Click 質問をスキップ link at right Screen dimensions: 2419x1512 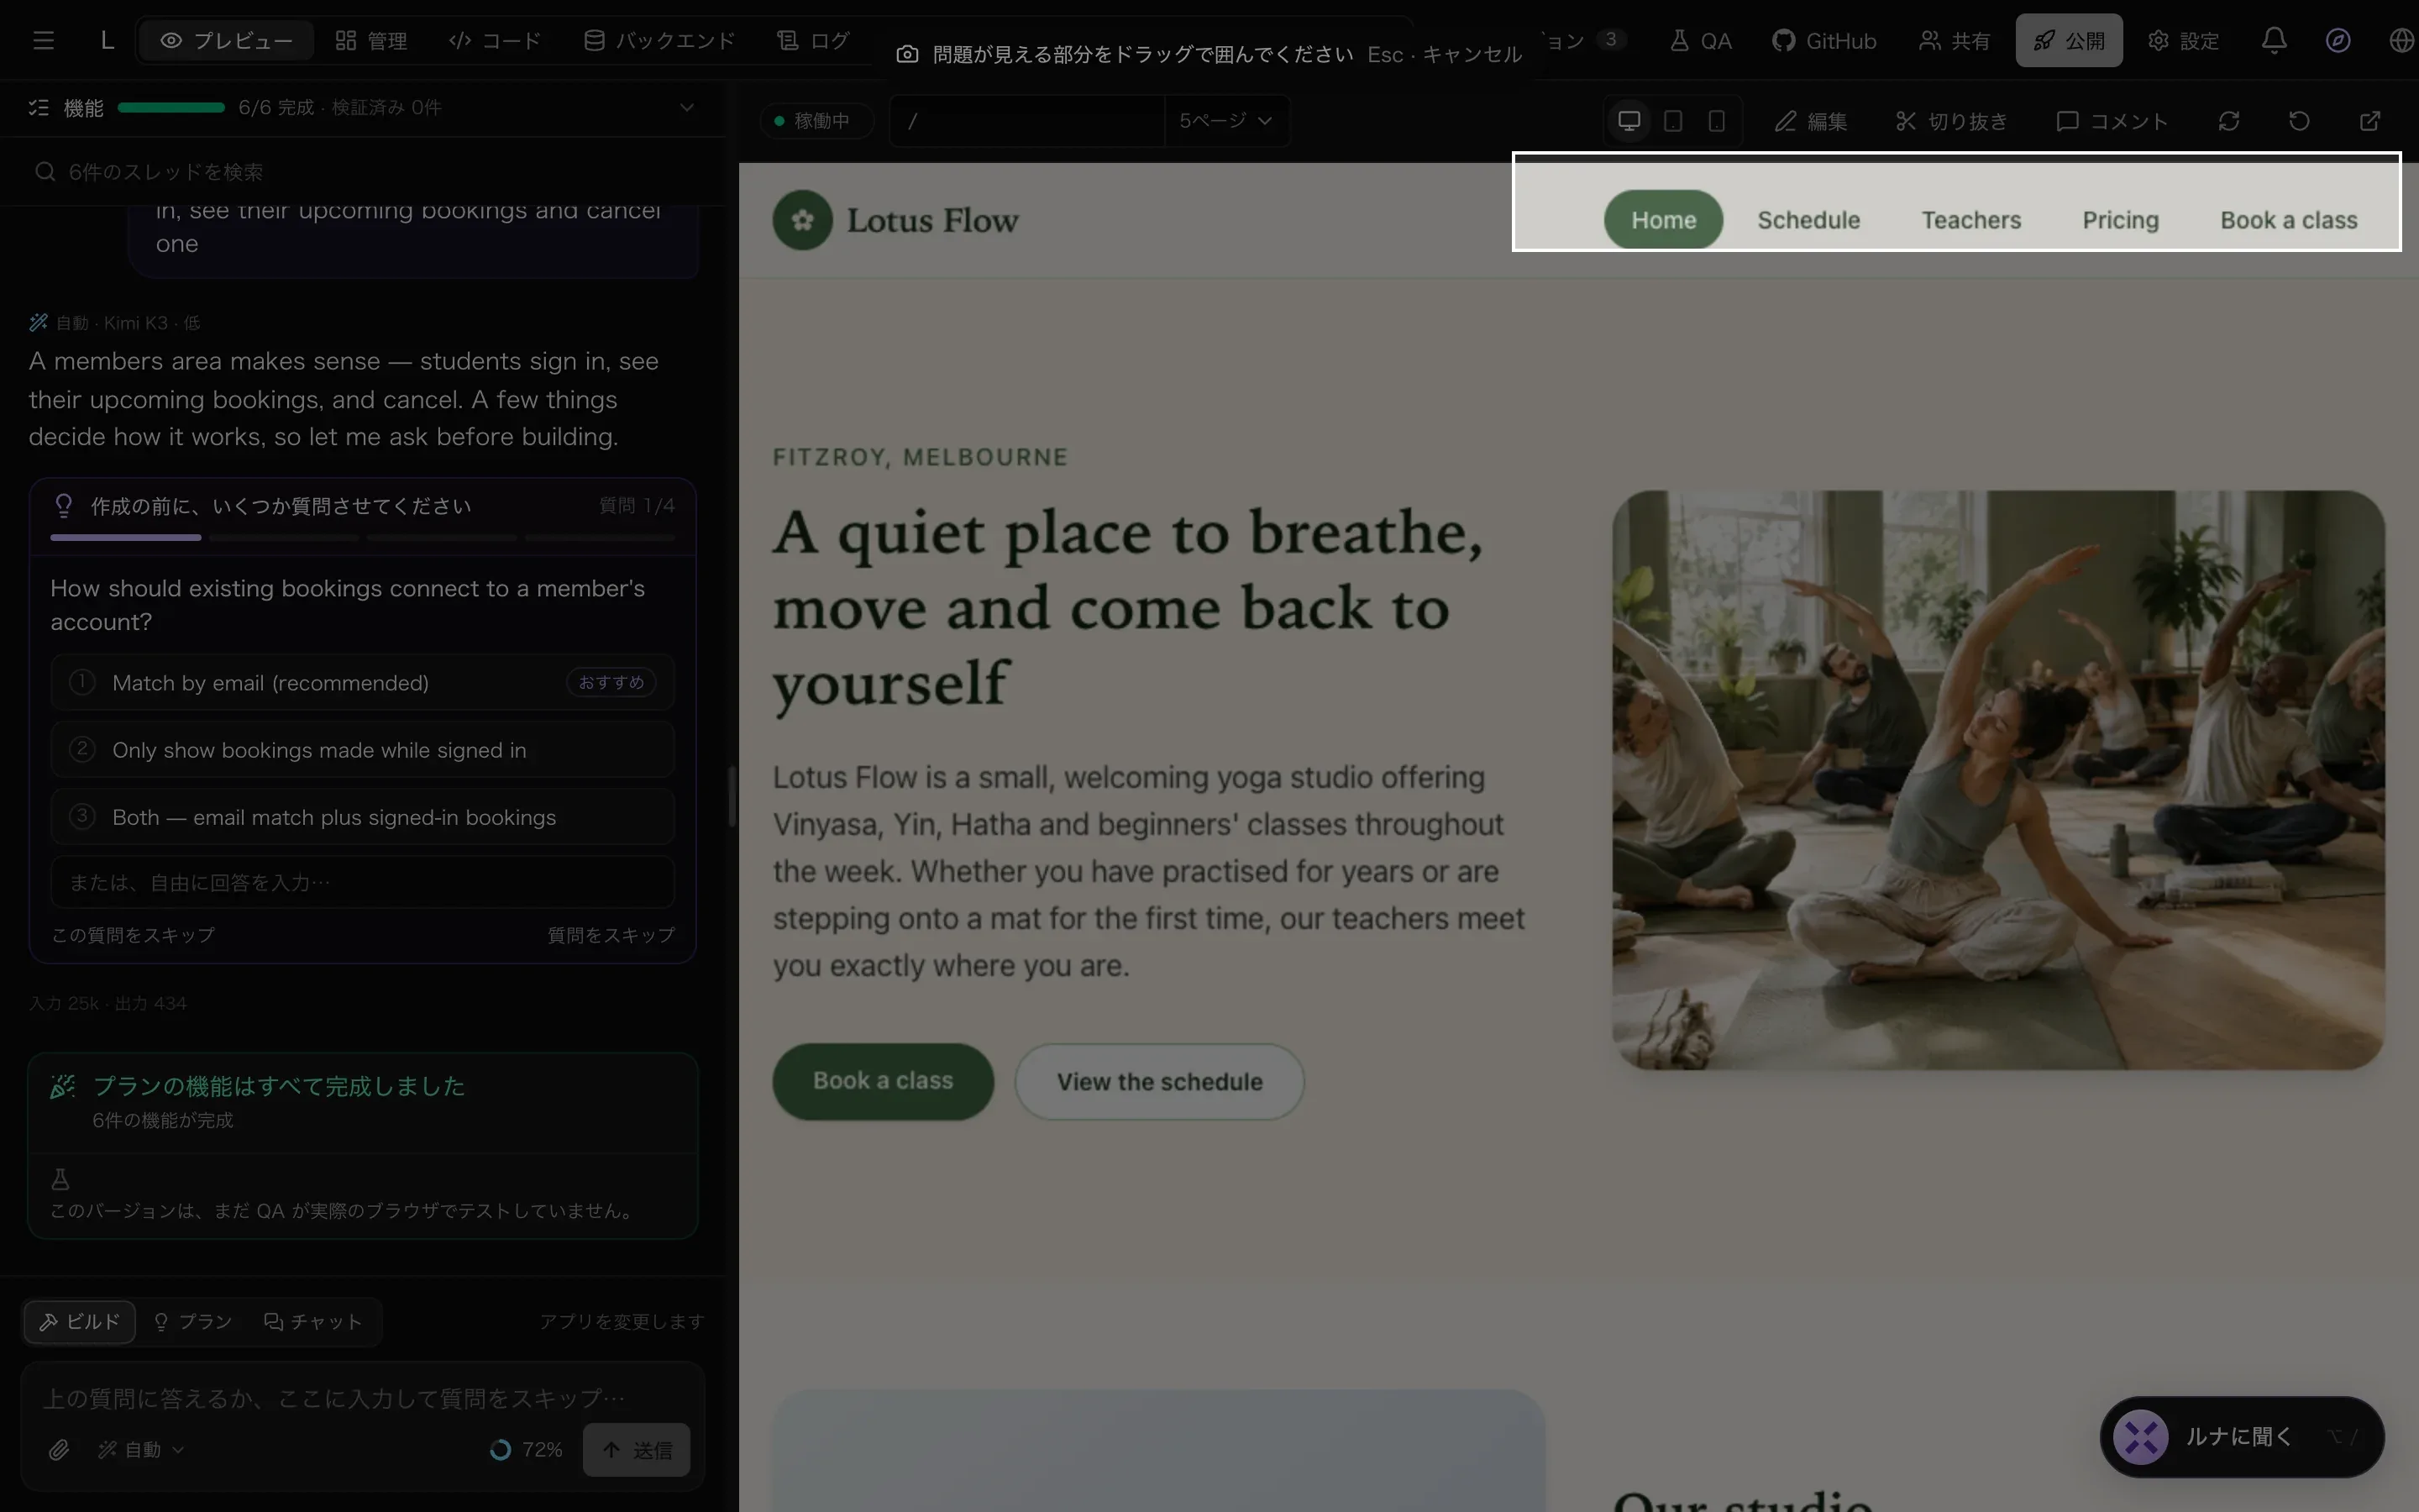click(611, 935)
